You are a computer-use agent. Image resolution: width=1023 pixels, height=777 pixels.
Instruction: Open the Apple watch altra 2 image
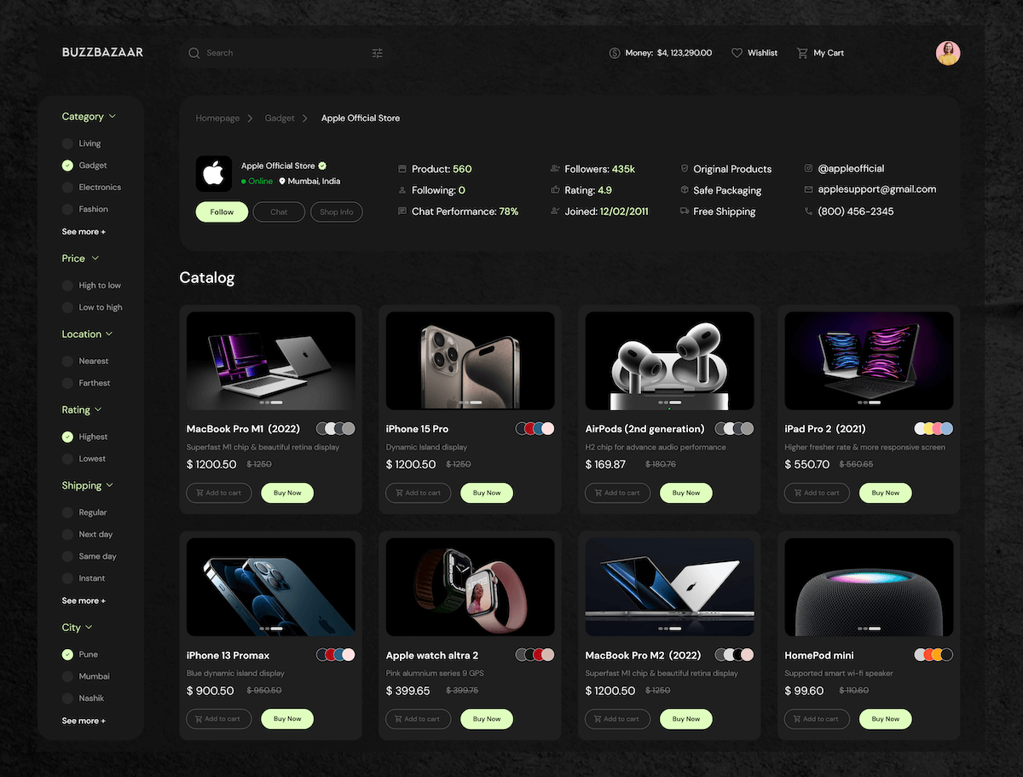click(471, 587)
